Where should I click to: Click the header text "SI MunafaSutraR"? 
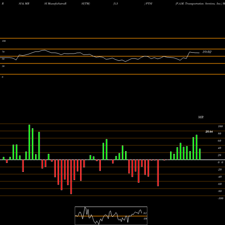[x=55, y=4]
